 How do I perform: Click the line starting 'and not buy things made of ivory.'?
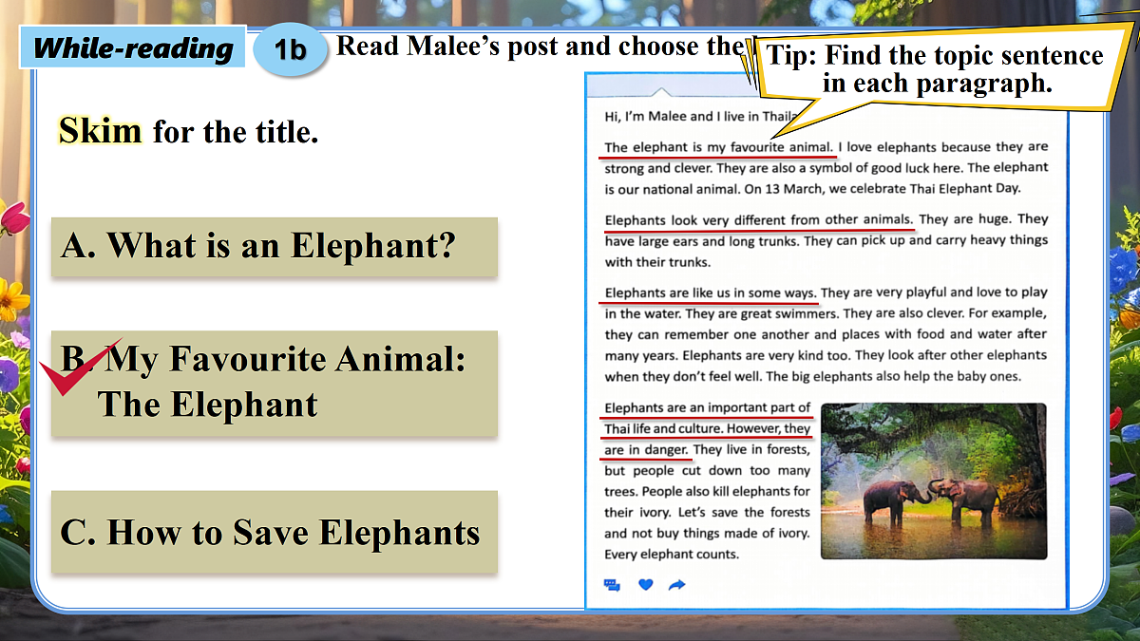pos(708,533)
